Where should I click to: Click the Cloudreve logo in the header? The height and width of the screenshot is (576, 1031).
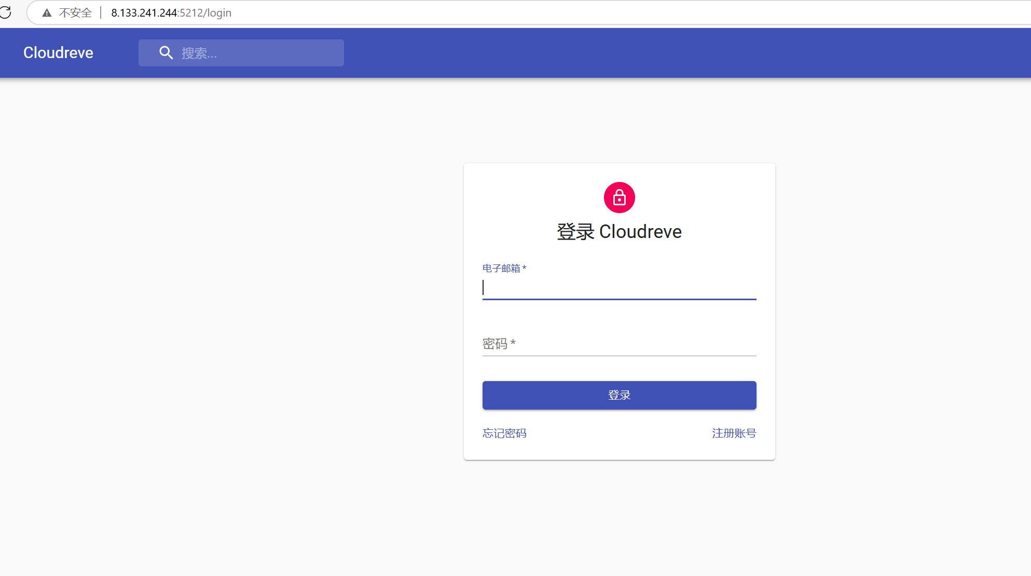point(58,53)
